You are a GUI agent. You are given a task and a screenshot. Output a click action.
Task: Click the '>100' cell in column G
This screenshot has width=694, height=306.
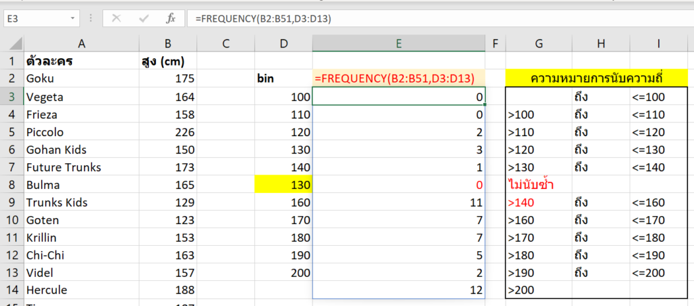[x=539, y=114]
